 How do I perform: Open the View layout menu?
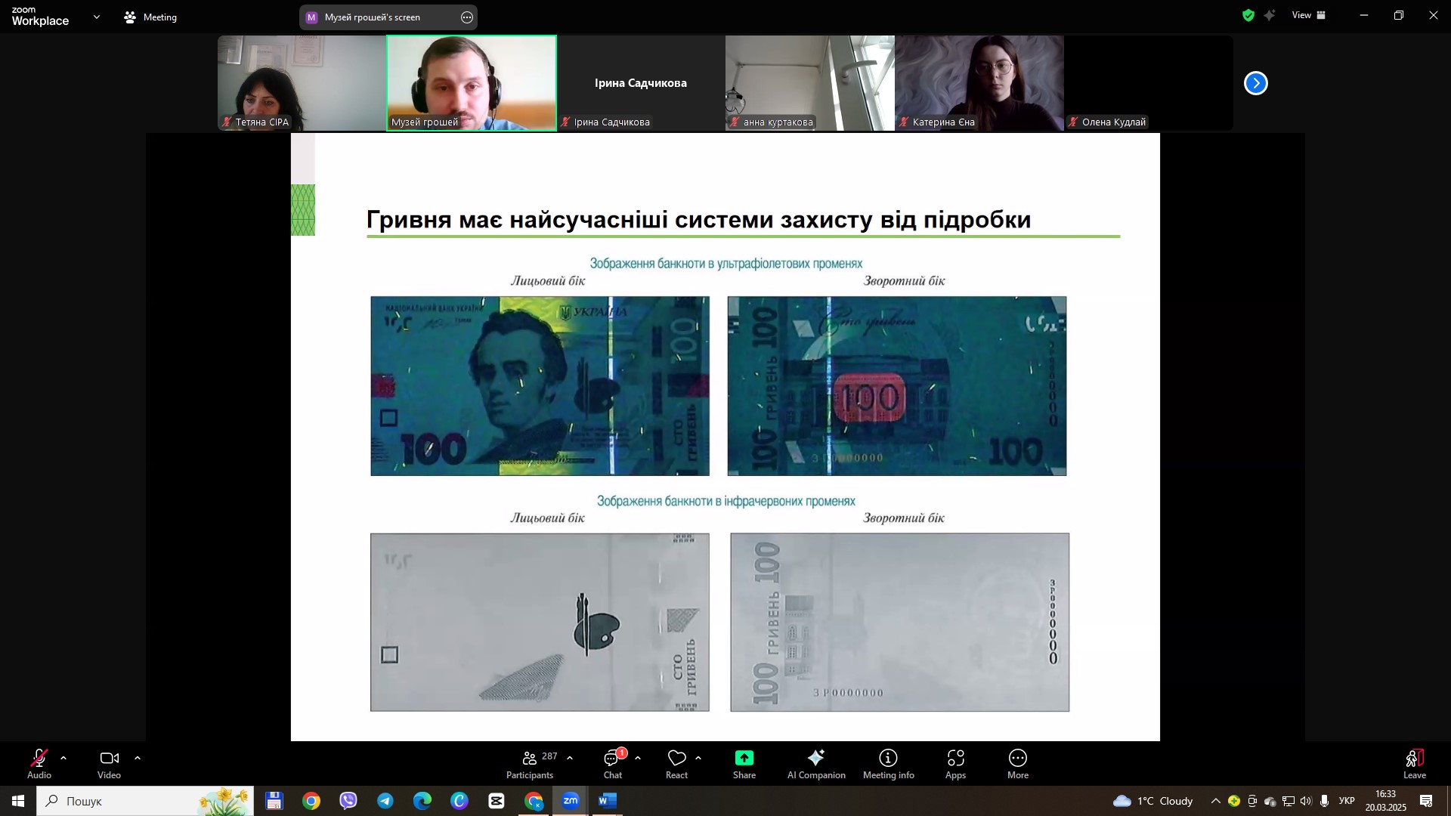1309,15
